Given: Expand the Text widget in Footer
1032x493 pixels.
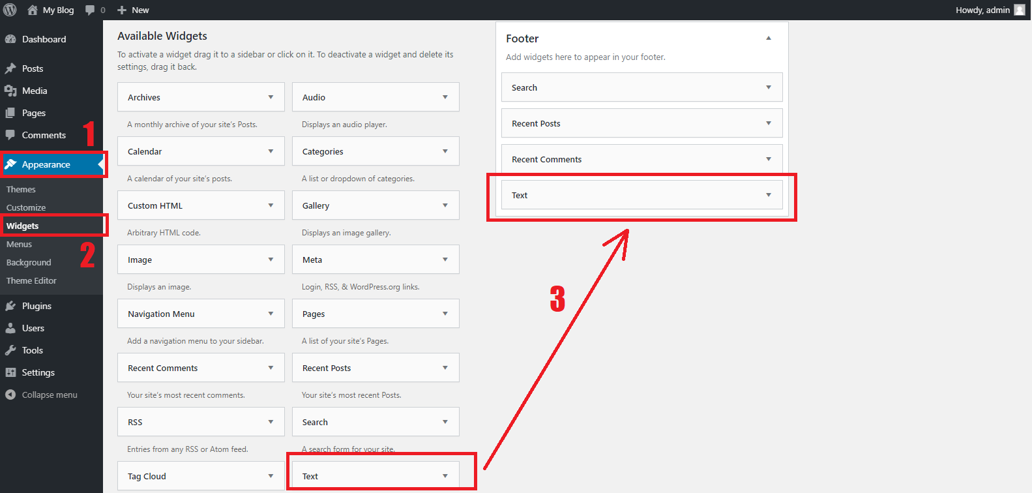Looking at the screenshot, I should 769,195.
